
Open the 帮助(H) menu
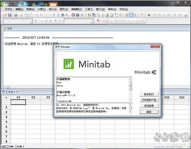(x=112, y=9)
